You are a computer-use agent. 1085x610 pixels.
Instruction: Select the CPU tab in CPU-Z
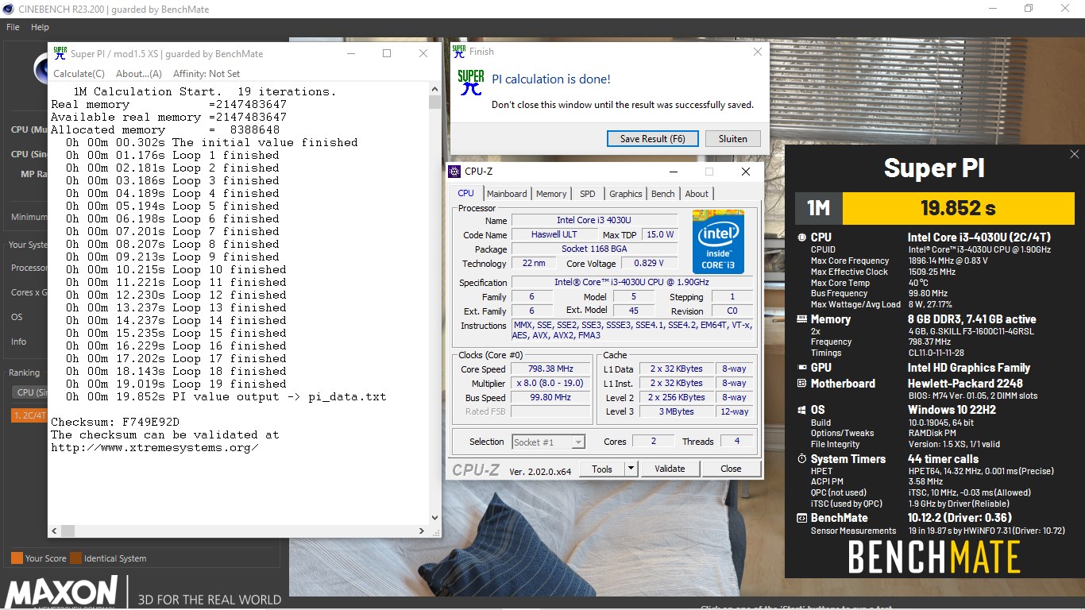pyautogui.click(x=466, y=193)
